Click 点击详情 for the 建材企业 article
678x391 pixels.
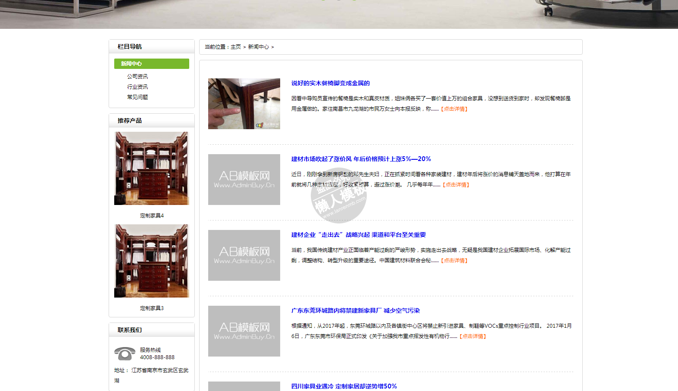click(454, 261)
